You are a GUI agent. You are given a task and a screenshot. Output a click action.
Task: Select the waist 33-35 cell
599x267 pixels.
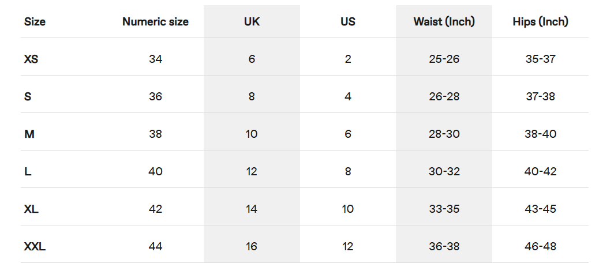coord(444,209)
